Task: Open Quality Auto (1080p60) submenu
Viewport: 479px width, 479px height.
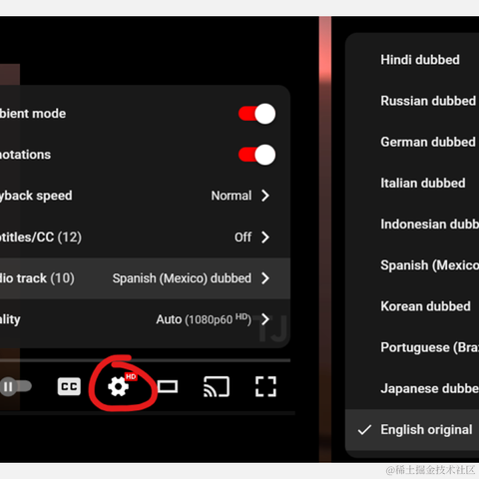Action: (x=145, y=319)
